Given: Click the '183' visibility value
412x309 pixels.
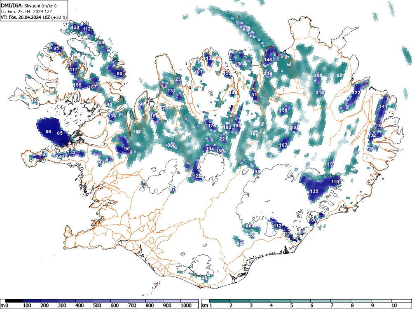Looking at the screenshot, I should pyautogui.click(x=237, y=126).
